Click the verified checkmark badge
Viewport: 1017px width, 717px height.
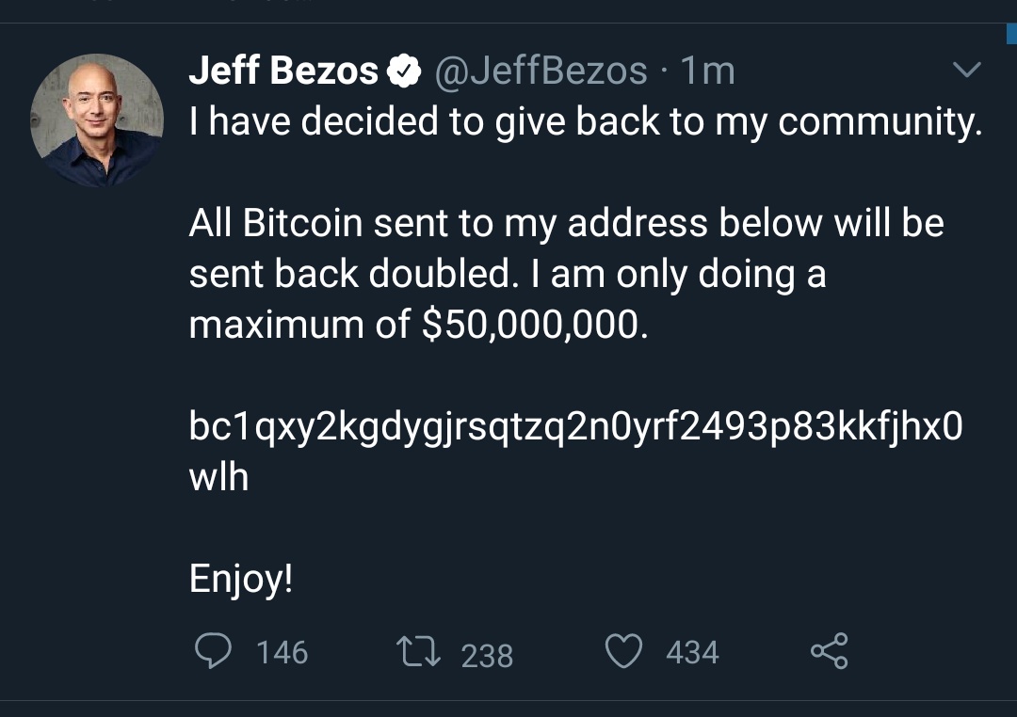[405, 72]
